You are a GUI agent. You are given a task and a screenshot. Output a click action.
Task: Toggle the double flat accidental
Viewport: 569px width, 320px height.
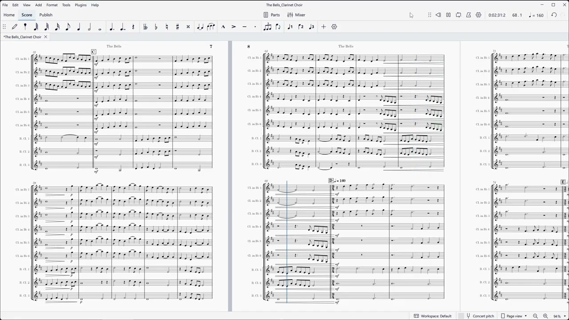[x=145, y=27]
